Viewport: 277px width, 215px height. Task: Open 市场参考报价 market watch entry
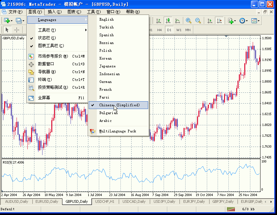point(58,56)
